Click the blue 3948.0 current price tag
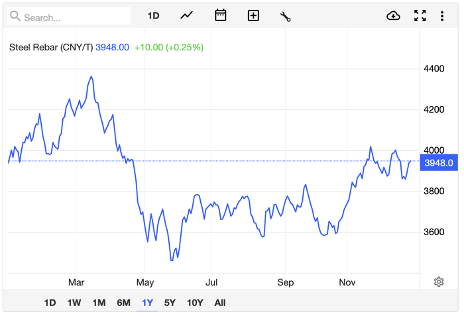This screenshot has width=464, height=318. (439, 163)
